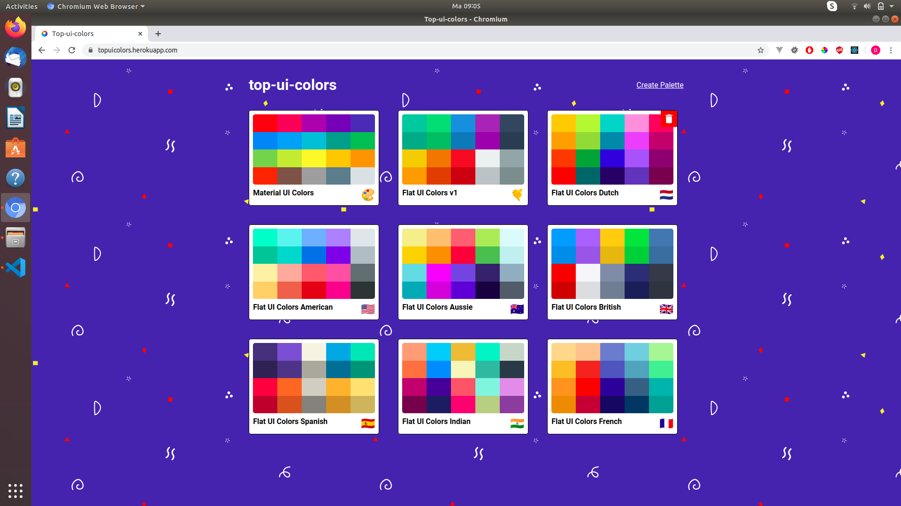The image size is (901, 506).
Task: Click the red trash delete icon
Action: pyautogui.click(x=669, y=119)
